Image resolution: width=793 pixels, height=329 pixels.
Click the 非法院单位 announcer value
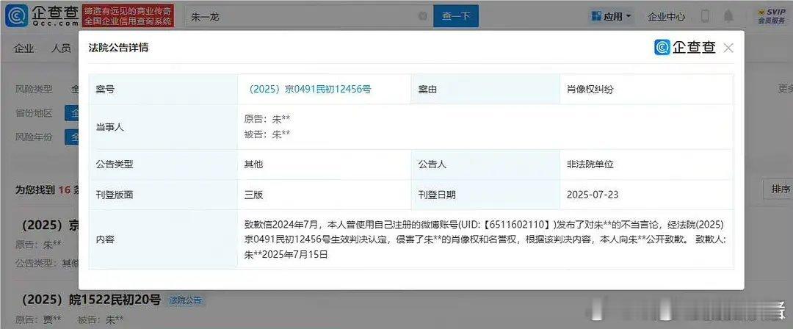pyautogui.click(x=590, y=164)
